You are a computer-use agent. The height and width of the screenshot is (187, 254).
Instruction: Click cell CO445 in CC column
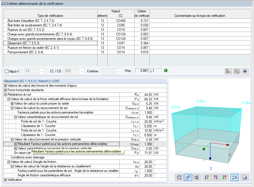pos(121,20)
